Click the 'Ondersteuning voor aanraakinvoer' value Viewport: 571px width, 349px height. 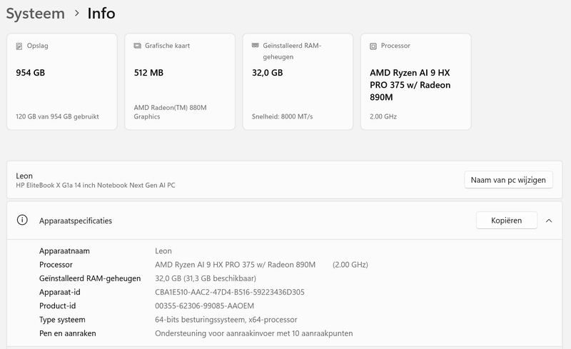coord(254,333)
